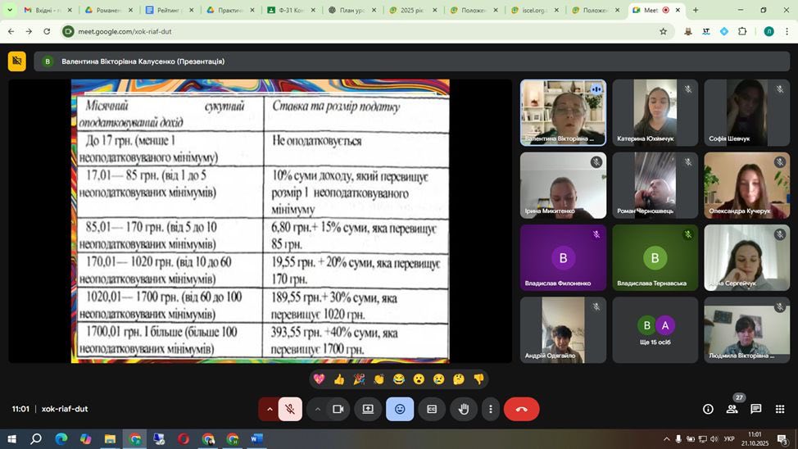Viewport: 798px width, 449px height.
Task: Open the tab search dropdown arrow
Action: (10, 10)
